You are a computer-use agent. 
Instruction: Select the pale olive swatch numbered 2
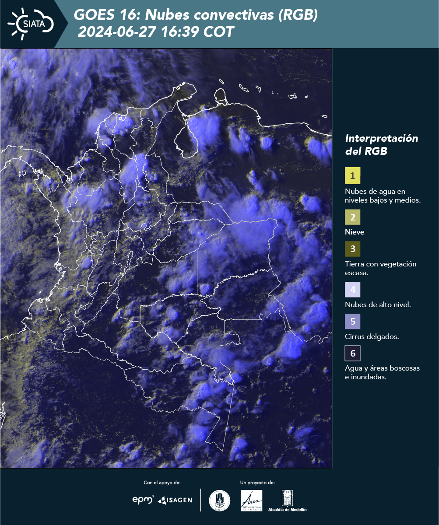tap(352, 217)
